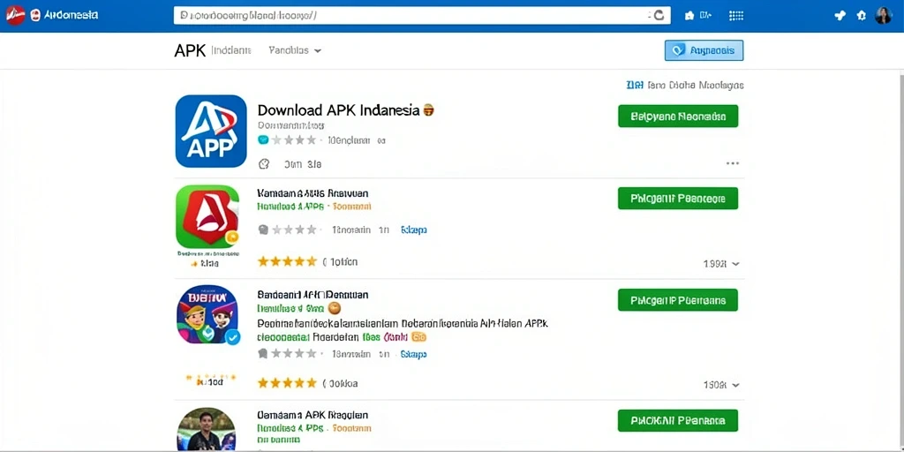Click the blue verified checkmark on the third app icon

point(233,337)
